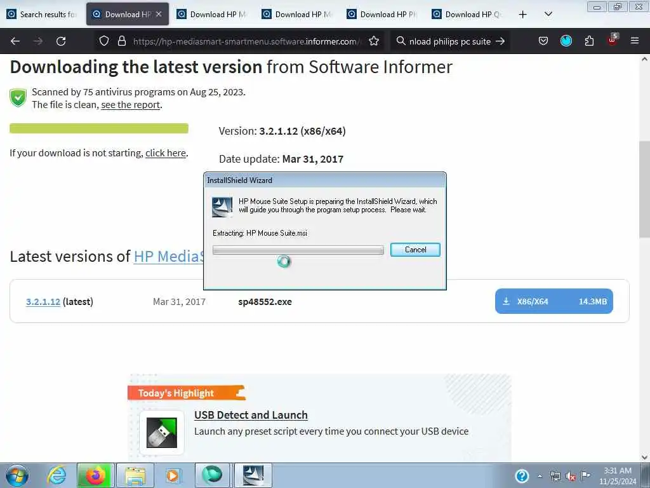
Task: Open the Firefox hamburger menu
Action: click(635, 41)
